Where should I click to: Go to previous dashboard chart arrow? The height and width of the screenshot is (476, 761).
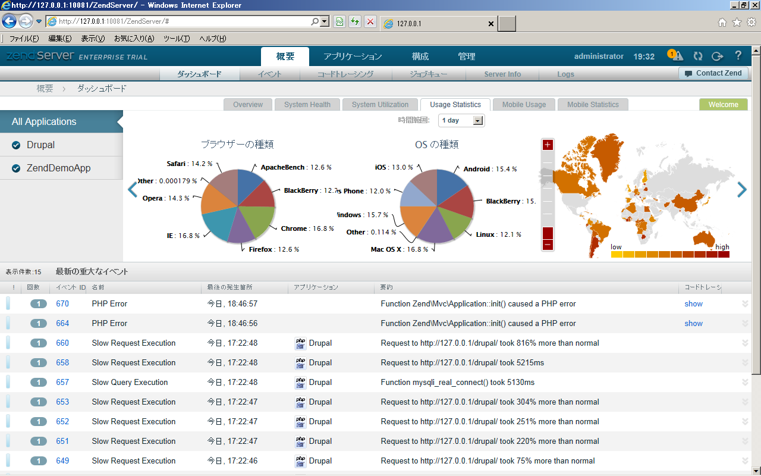[133, 190]
